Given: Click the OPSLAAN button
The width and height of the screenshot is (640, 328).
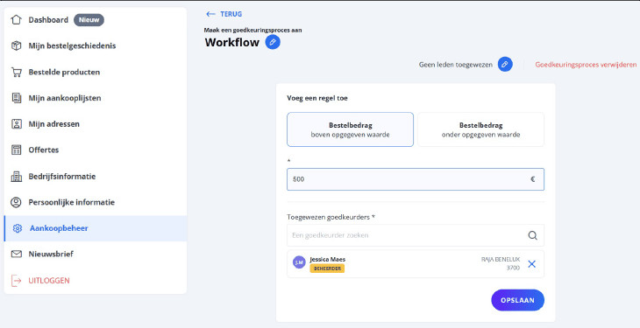Looking at the screenshot, I should coord(517,300).
